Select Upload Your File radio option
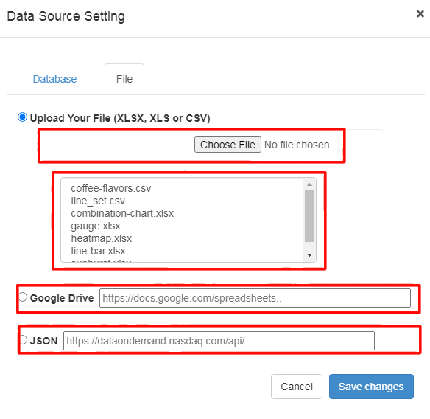 tap(22, 117)
